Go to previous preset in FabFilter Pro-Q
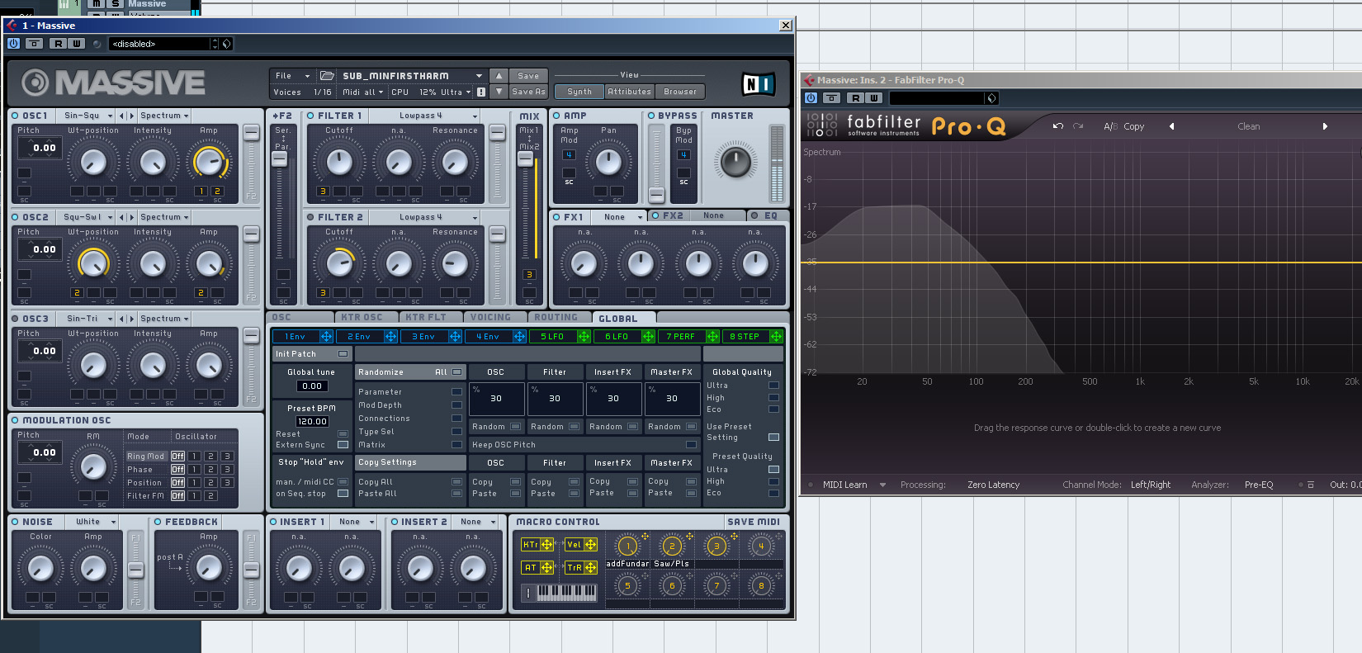The height and width of the screenshot is (653, 1362). [x=1171, y=126]
